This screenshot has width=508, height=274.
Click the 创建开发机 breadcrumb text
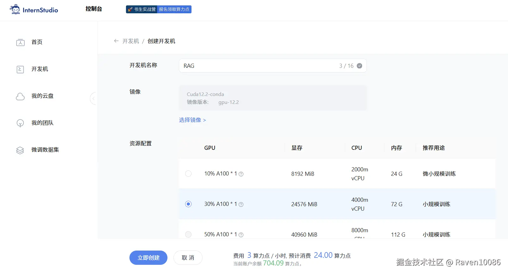(x=161, y=41)
